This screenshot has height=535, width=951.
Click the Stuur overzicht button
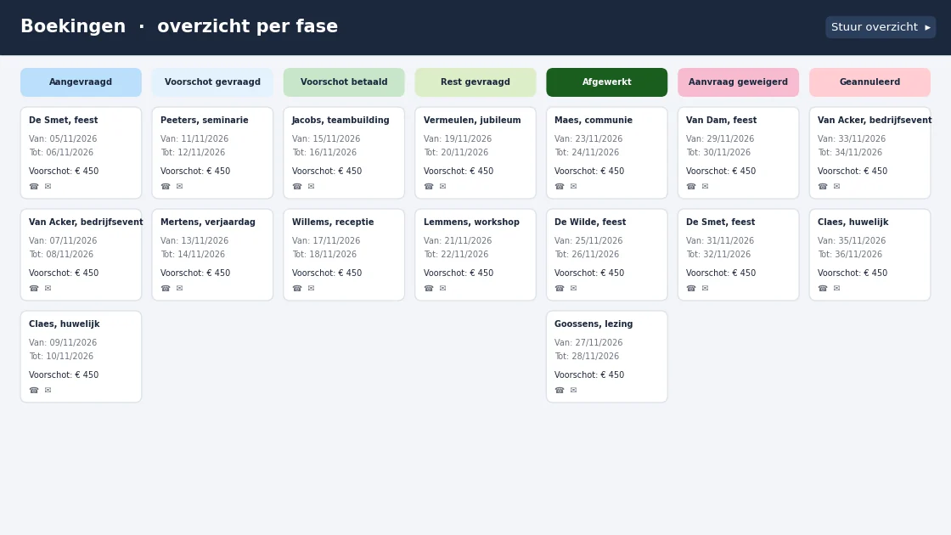click(881, 27)
